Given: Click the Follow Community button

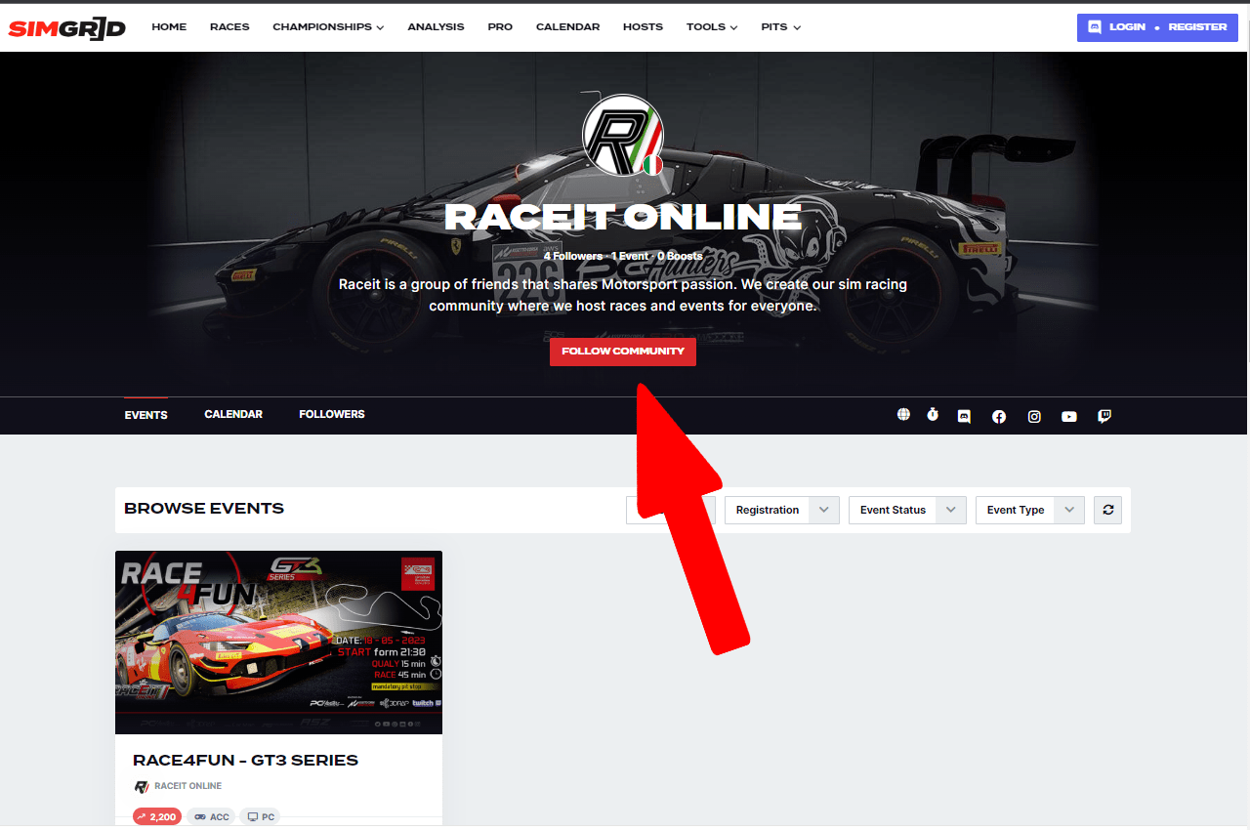Looking at the screenshot, I should (x=623, y=352).
